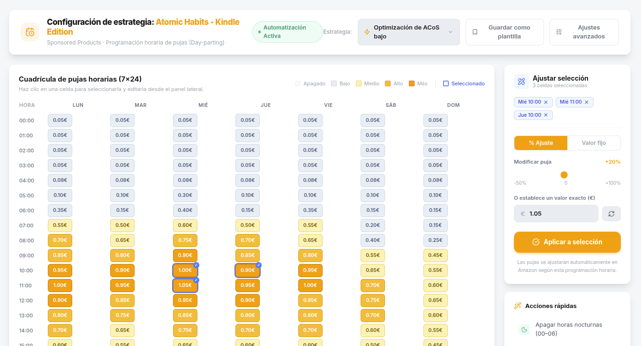Select the Automatización Activa status badge

click(287, 32)
